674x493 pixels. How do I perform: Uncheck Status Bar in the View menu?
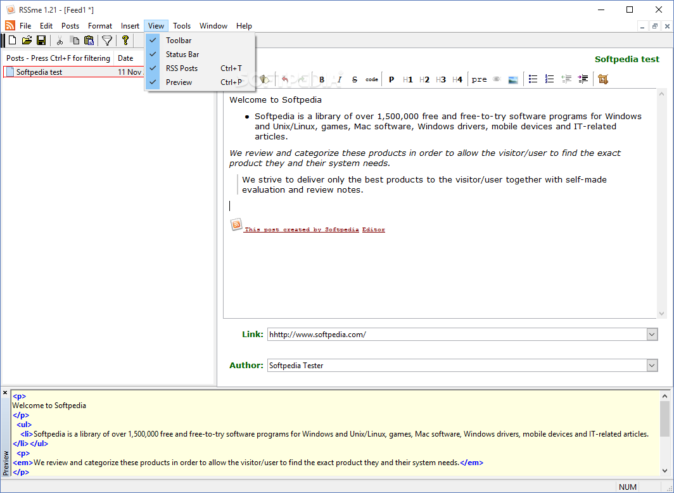(x=200, y=54)
